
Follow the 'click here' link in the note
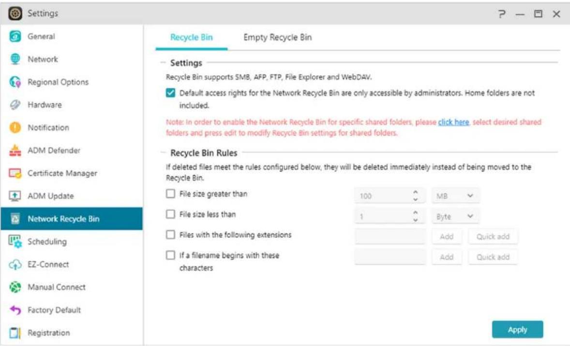click(x=453, y=123)
